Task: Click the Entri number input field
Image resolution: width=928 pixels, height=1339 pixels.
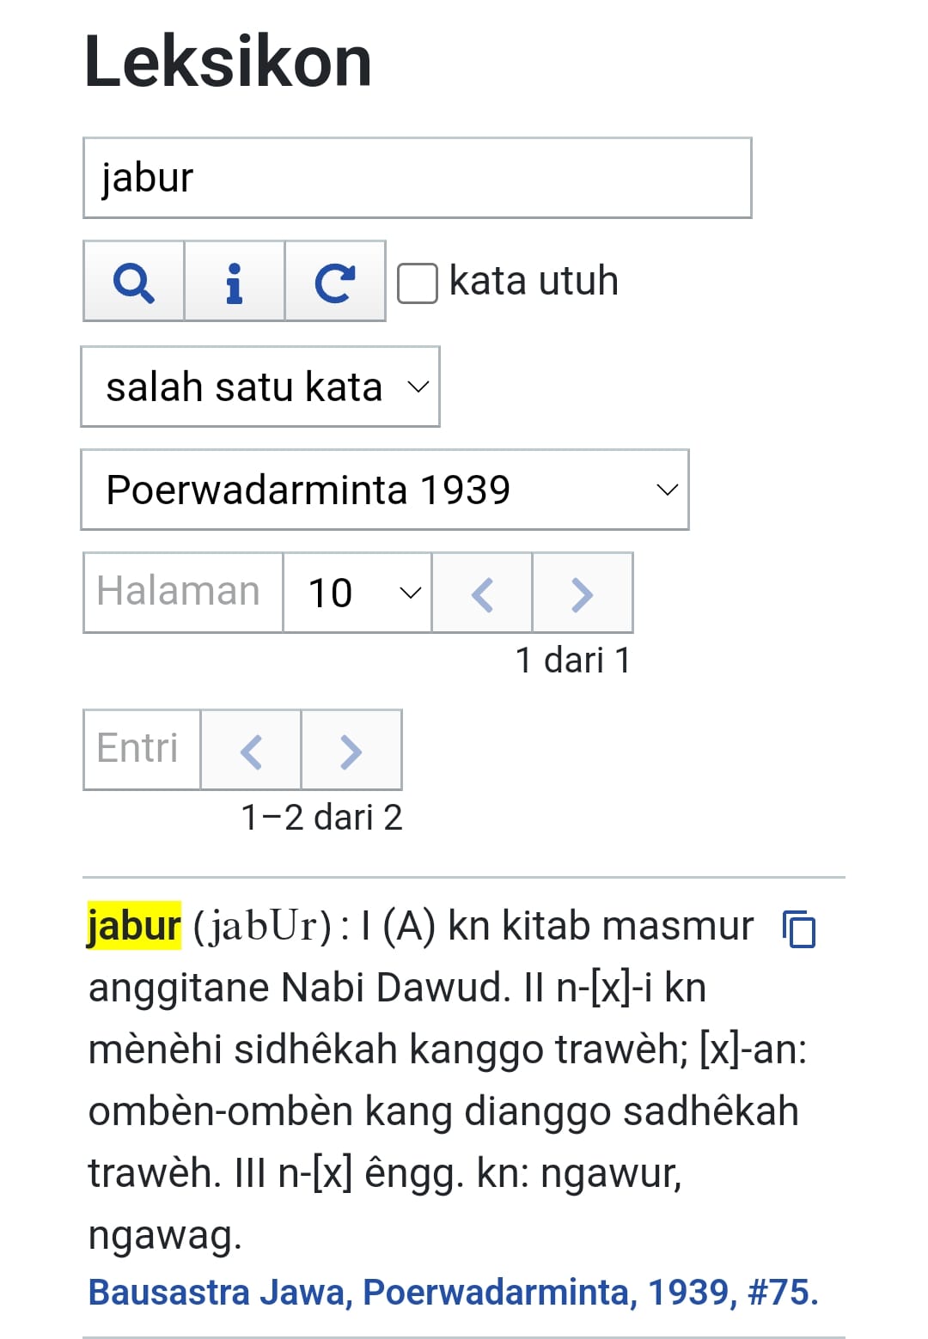Action: click(142, 750)
